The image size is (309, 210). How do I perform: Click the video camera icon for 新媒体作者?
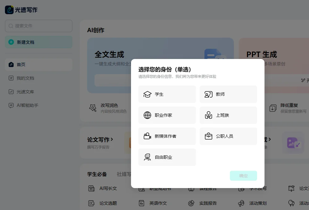[147, 136]
